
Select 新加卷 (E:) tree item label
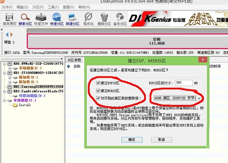[x=28, y=82]
